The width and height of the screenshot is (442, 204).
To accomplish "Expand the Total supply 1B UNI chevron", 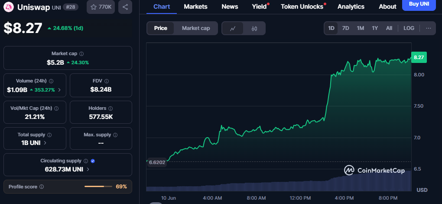I will coord(45,143).
